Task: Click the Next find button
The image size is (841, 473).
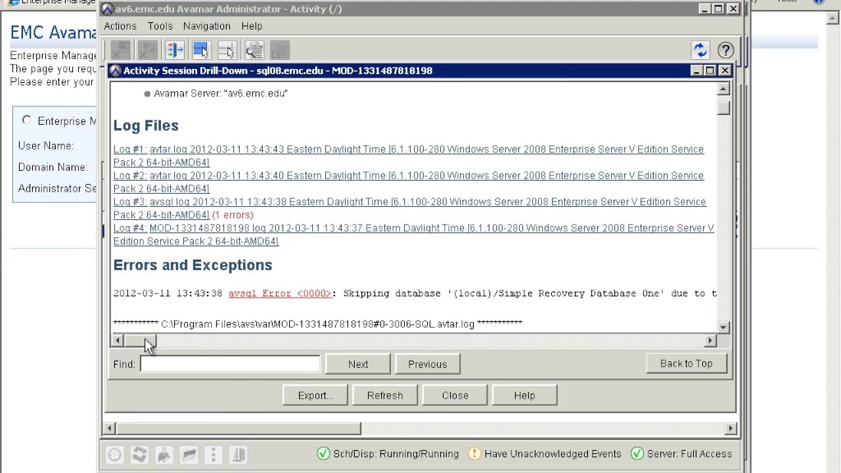Action: [358, 364]
